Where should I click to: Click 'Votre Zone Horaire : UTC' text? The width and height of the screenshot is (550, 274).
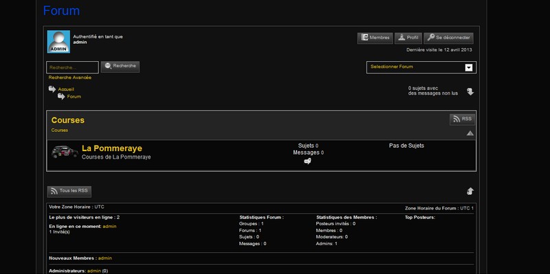76,207
